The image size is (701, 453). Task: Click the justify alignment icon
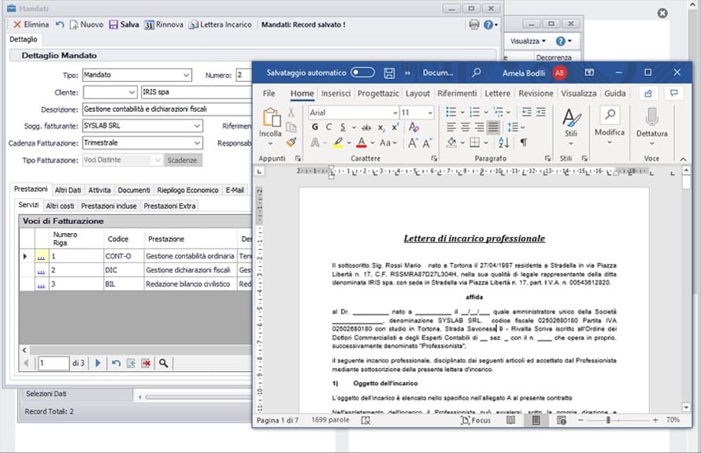click(x=493, y=128)
